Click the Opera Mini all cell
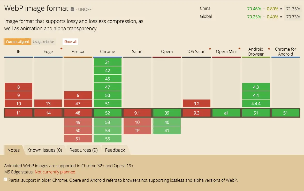The width and height of the screenshot is (304, 191). 226,113
